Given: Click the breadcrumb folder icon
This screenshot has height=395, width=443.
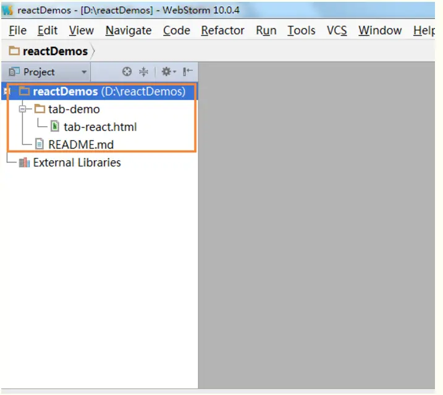Looking at the screenshot, I should coord(14,51).
